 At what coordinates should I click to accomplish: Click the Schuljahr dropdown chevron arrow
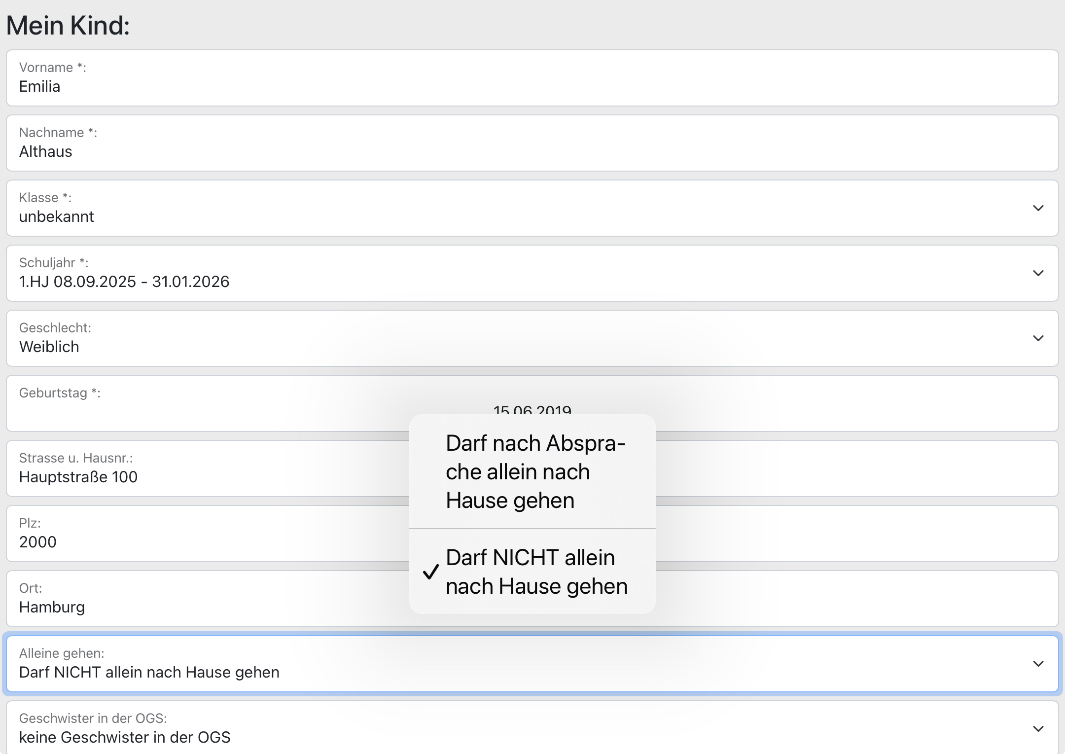1038,273
